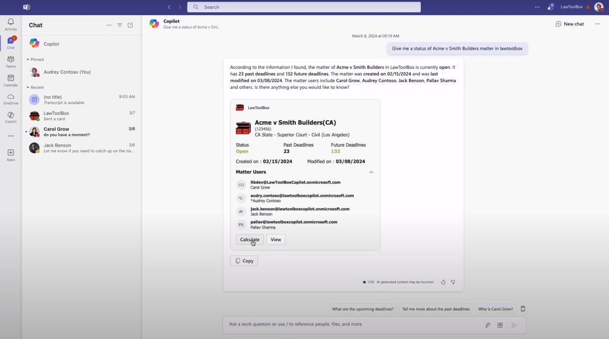Click the PS avatar for Pallav Sharma
Image resolution: width=609 pixels, height=339 pixels.
click(x=241, y=225)
